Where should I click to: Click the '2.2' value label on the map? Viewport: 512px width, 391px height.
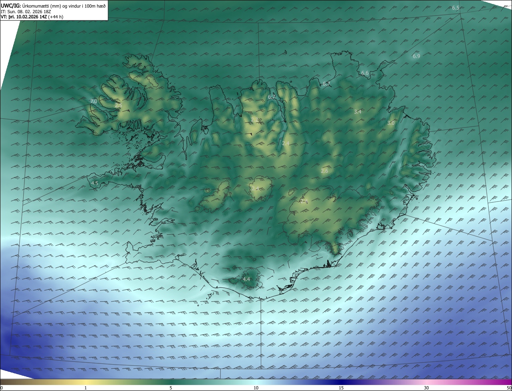coord(255,120)
